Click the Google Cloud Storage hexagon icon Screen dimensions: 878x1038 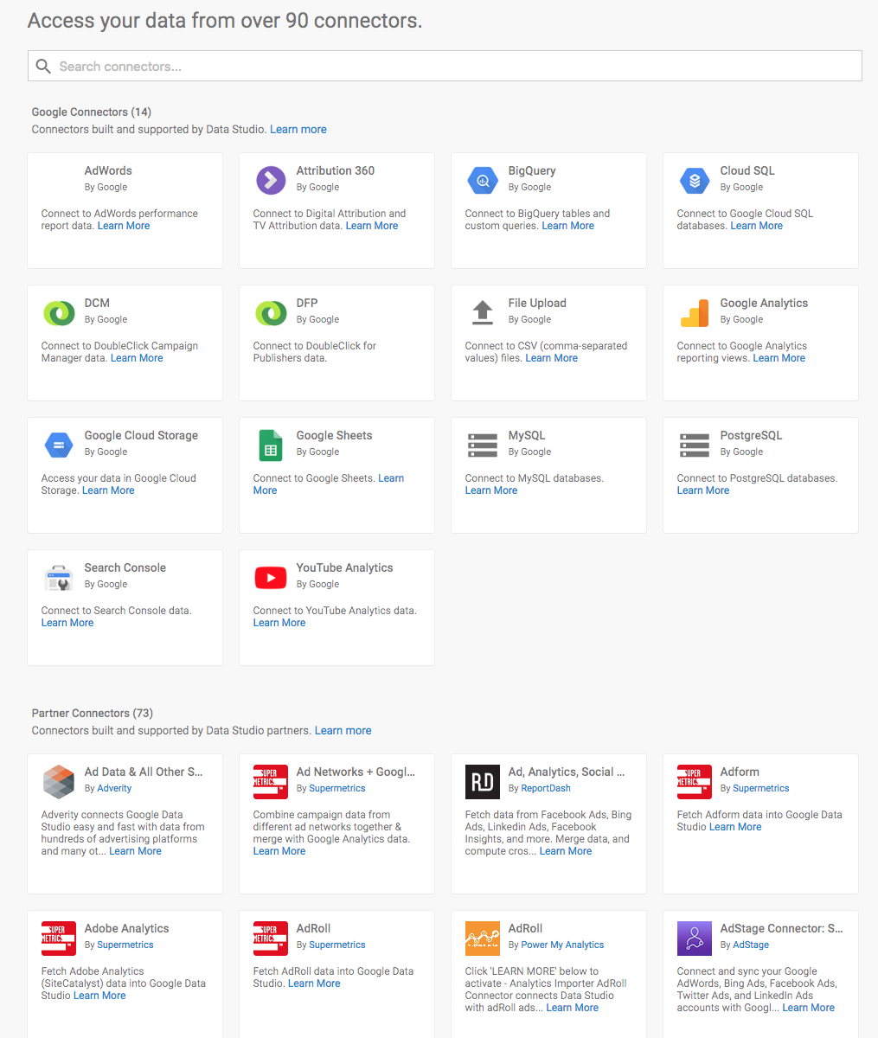[x=59, y=445]
